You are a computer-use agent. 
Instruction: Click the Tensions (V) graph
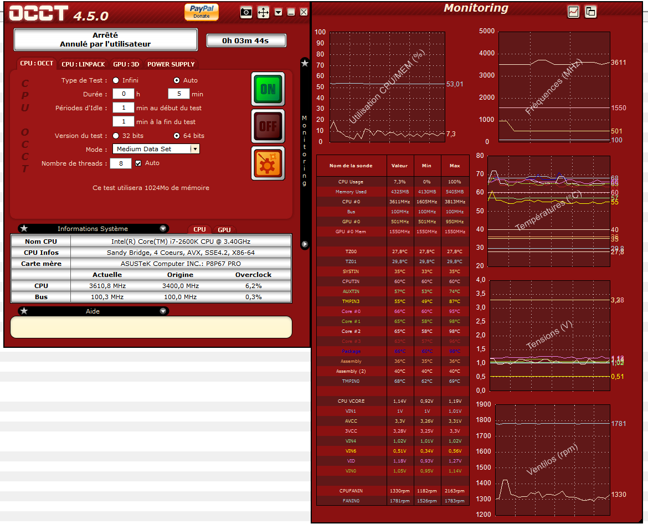tap(549, 336)
